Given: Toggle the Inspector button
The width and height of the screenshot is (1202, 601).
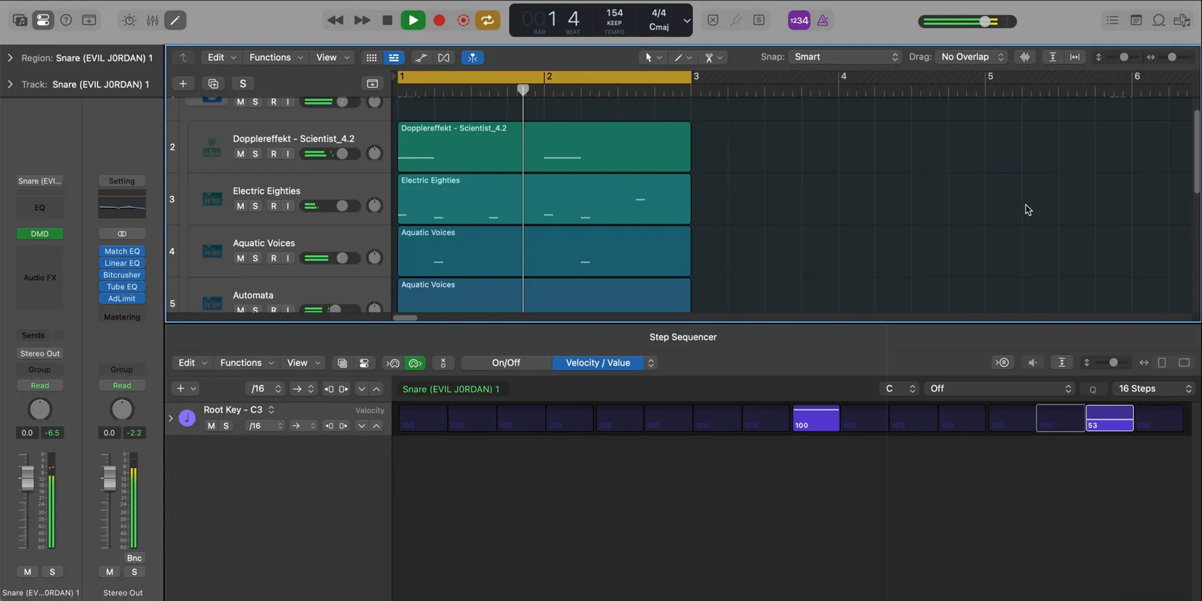Looking at the screenshot, I should pyautogui.click(x=43, y=20).
